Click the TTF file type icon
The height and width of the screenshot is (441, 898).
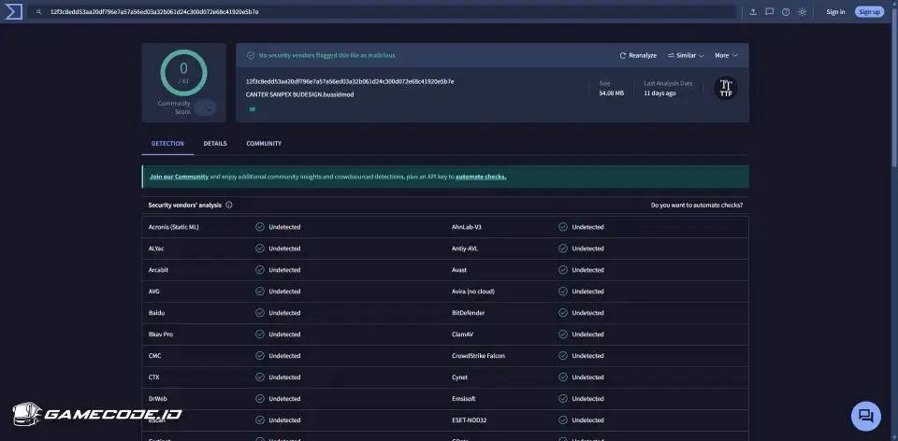pyautogui.click(x=725, y=88)
